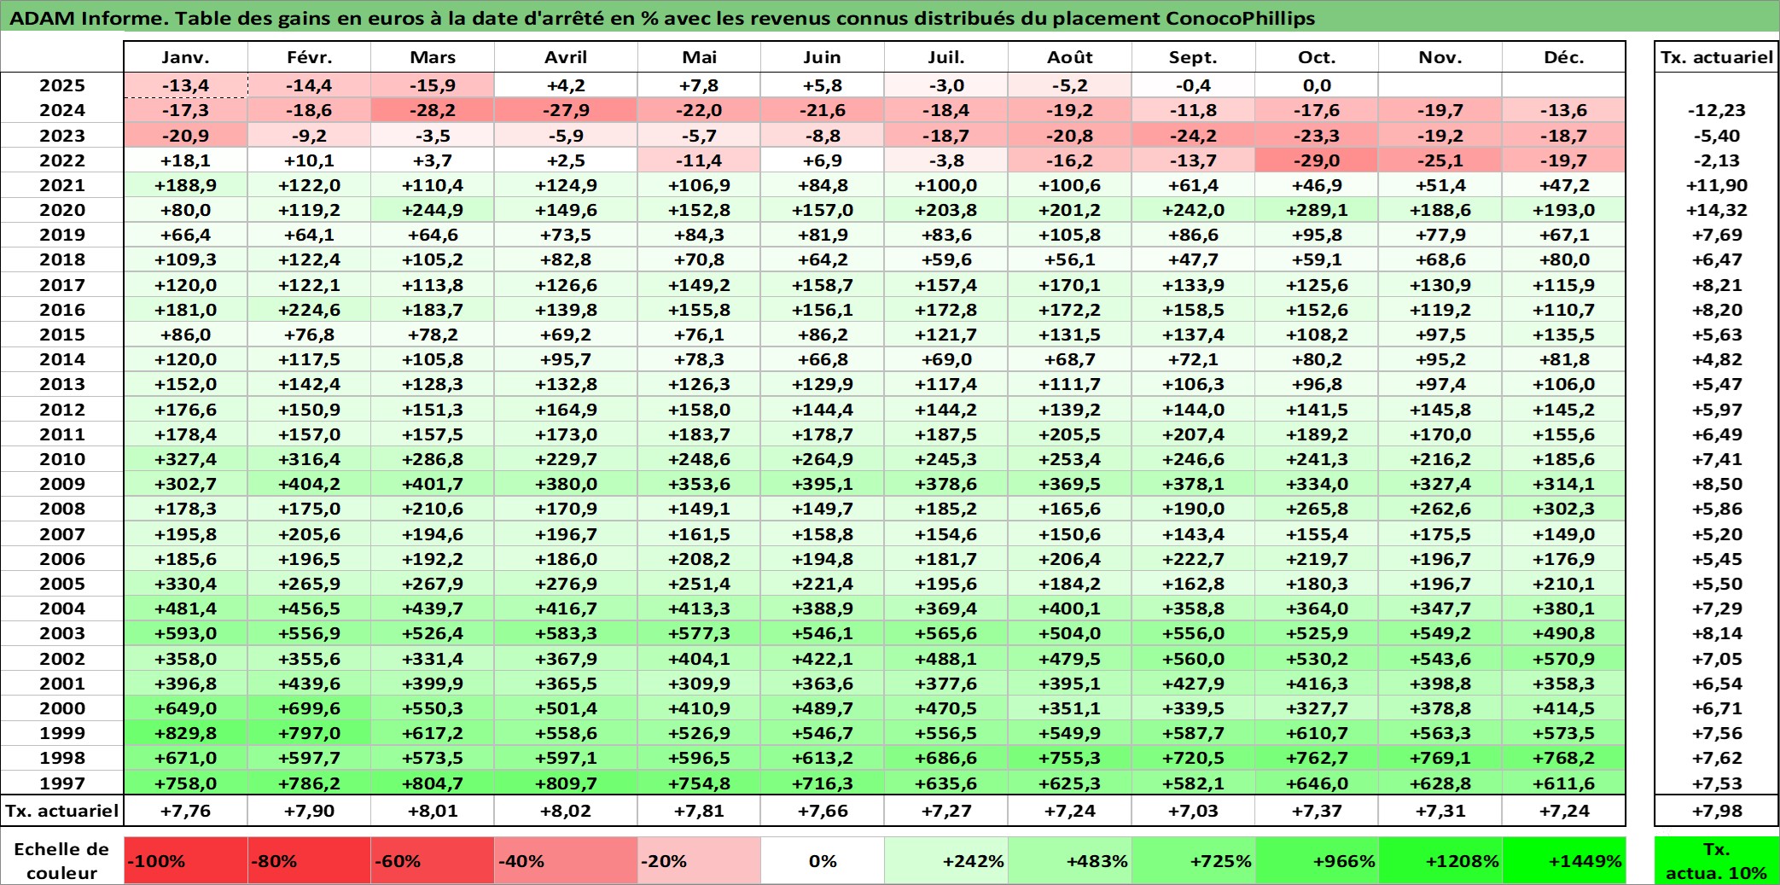Click the 2009 row label

point(62,484)
